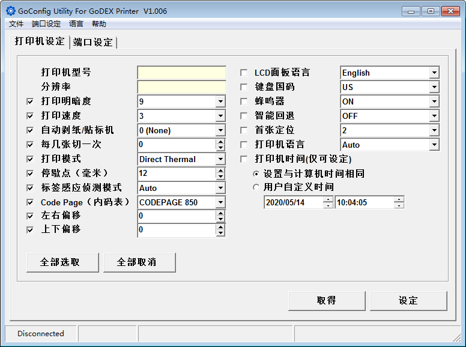Click the 全部选取 button

click(62, 262)
